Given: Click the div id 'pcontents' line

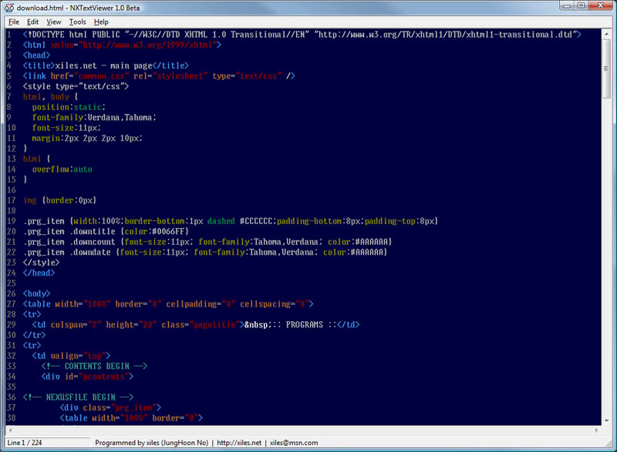Looking at the screenshot, I should [87, 377].
